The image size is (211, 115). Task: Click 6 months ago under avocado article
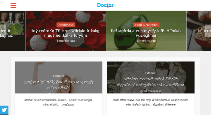pos(146,41)
